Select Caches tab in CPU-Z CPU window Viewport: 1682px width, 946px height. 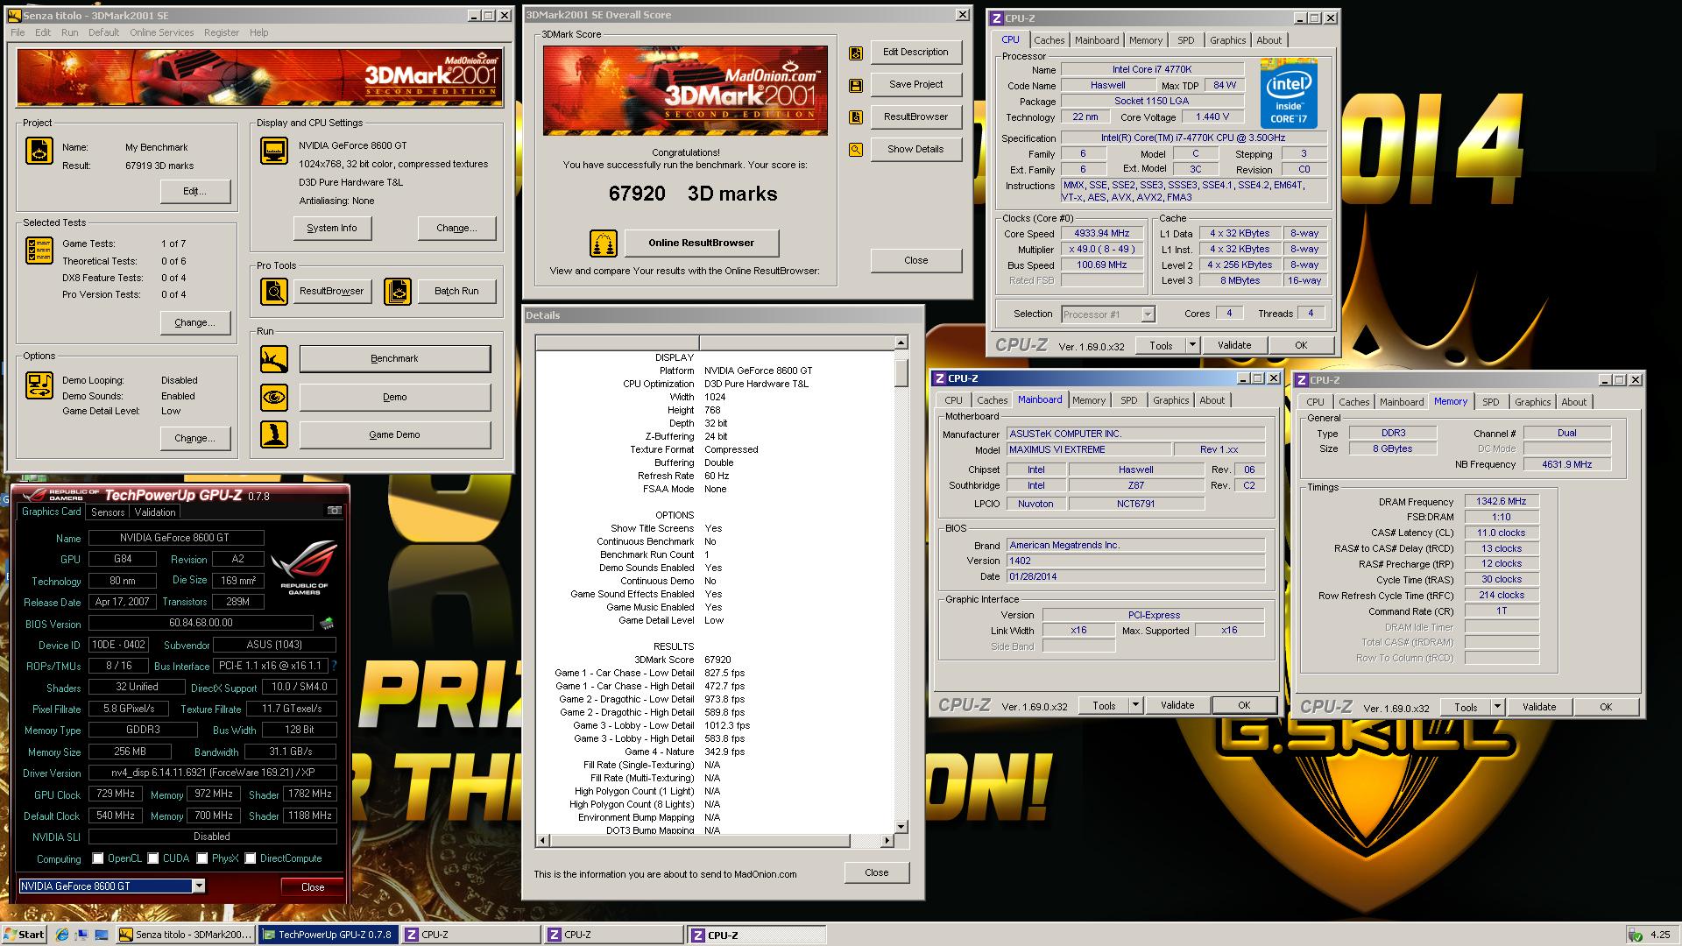[1049, 40]
